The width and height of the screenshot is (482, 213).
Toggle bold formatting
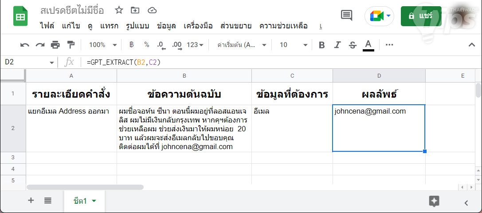(322, 45)
